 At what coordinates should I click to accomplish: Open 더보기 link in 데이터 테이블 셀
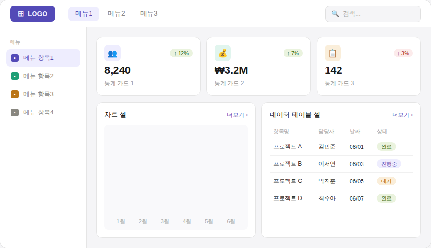click(402, 115)
